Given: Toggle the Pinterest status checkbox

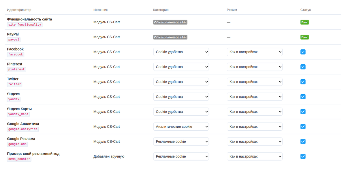Looking at the screenshot, I should click(303, 67).
